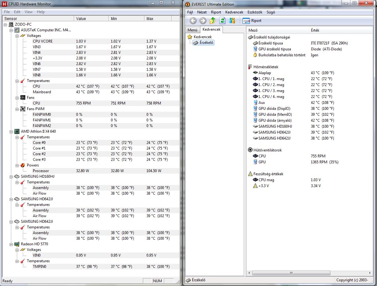Screen dimensions: 377x286
Task: Collapse the ASUSTeK Computer INC node
Action: coord(11,30)
